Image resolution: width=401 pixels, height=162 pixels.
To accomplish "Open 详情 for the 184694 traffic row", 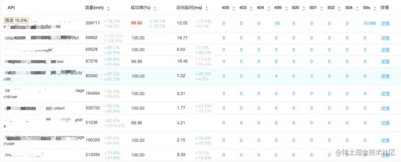I will coord(385,94).
